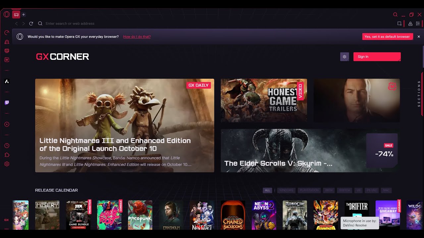Filter release calendar by PlayStation
The image size is (424, 238).
(309, 190)
